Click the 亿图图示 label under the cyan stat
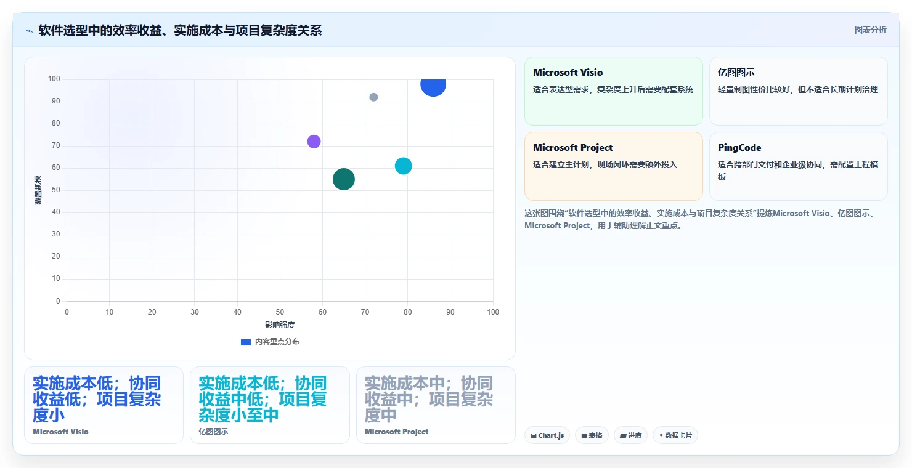 pyautogui.click(x=213, y=432)
